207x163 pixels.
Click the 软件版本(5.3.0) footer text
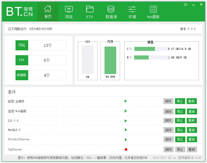tap(190, 158)
